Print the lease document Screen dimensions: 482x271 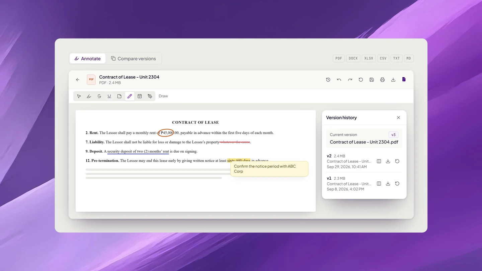pyautogui.click(x=382, y=80)
